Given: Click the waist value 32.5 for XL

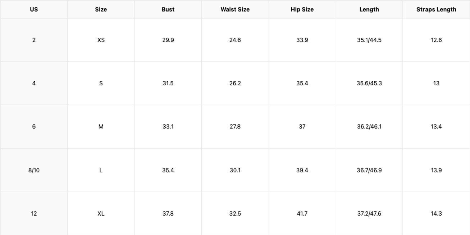Looking at the screenshot, I should pos(235,213).
